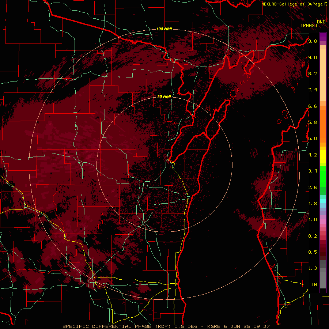Image resolution: width=329 pixels, height=329 pixels.
Task: Click the purple top segment of the color bar
Action: [323, 37]
